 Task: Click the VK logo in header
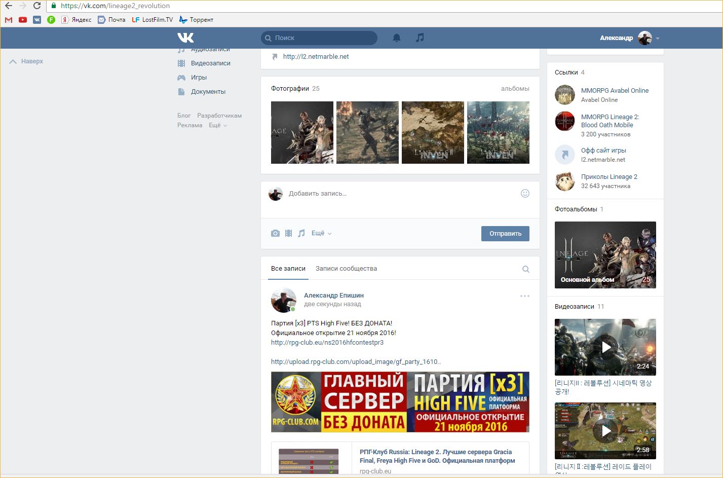185,38
